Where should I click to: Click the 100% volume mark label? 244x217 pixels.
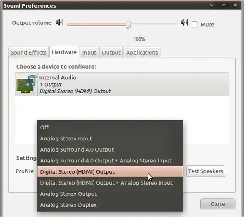(x=139, y=39)
